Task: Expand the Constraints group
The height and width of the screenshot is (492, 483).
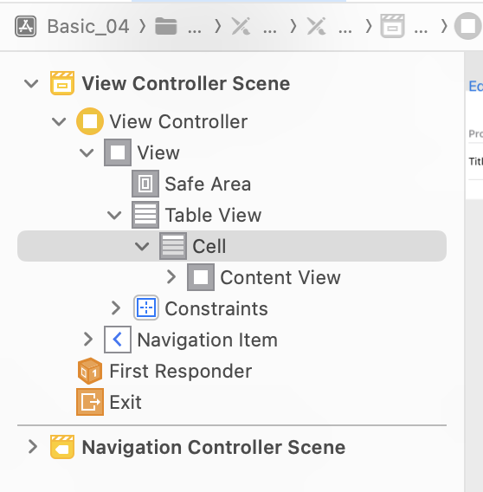Action: 116,308
